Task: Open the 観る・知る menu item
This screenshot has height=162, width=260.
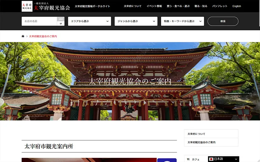Action: (x=201, y=6)
